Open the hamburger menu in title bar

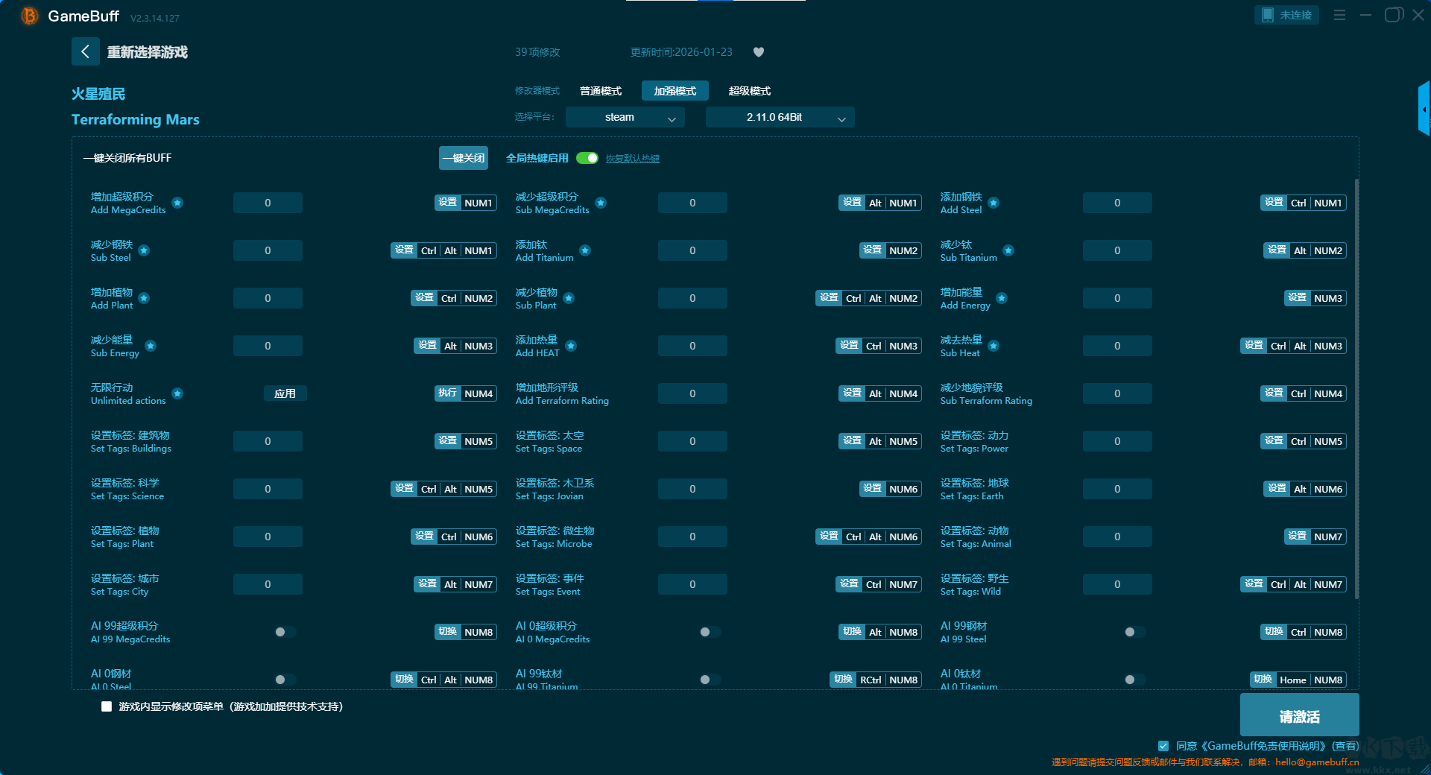[x=1339, y=15]
